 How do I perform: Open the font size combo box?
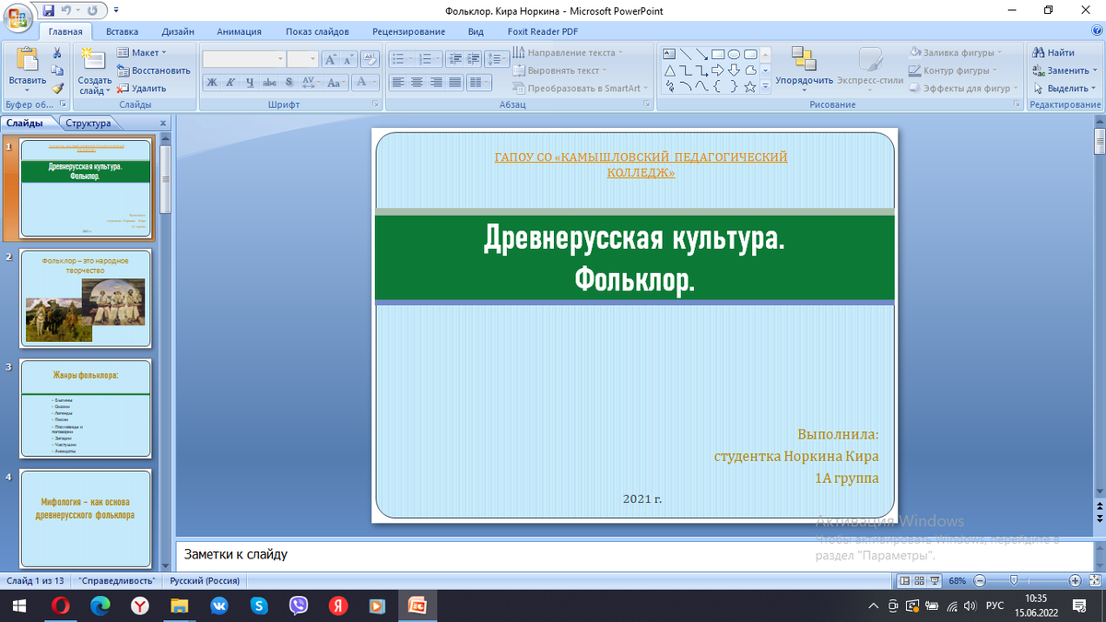point(302,59)
